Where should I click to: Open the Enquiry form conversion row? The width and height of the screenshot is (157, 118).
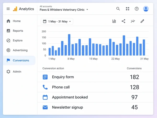(x=95, y=77)
